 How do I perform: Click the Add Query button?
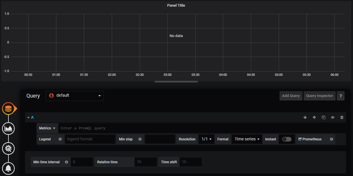(291, 96)
